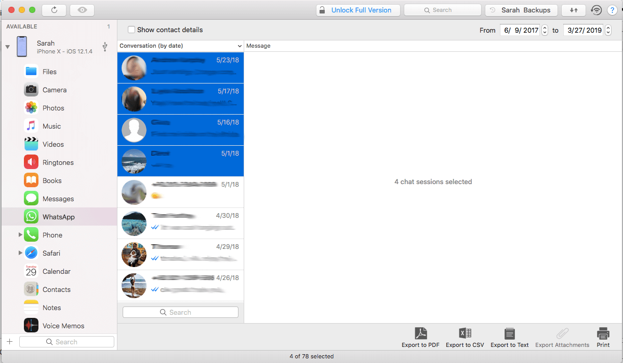Screen dimensions: 623x363
Task: Click the Export to Text icon
Action: (509, 333)
